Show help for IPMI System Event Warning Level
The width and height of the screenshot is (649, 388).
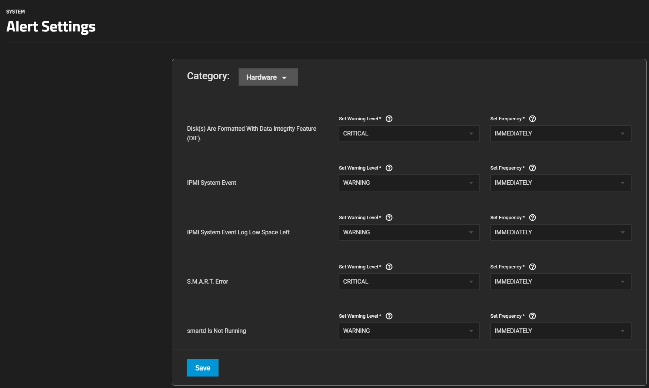(389, 168)
